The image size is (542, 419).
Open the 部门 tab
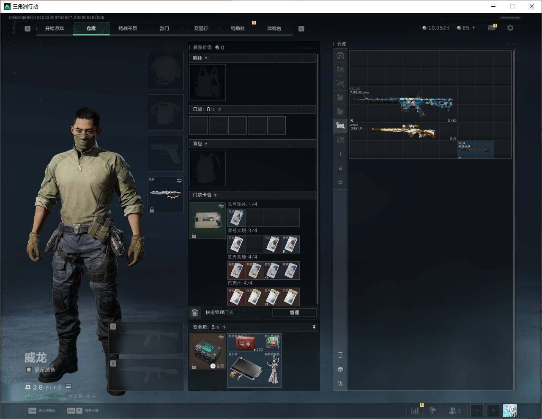pos(164,28)
